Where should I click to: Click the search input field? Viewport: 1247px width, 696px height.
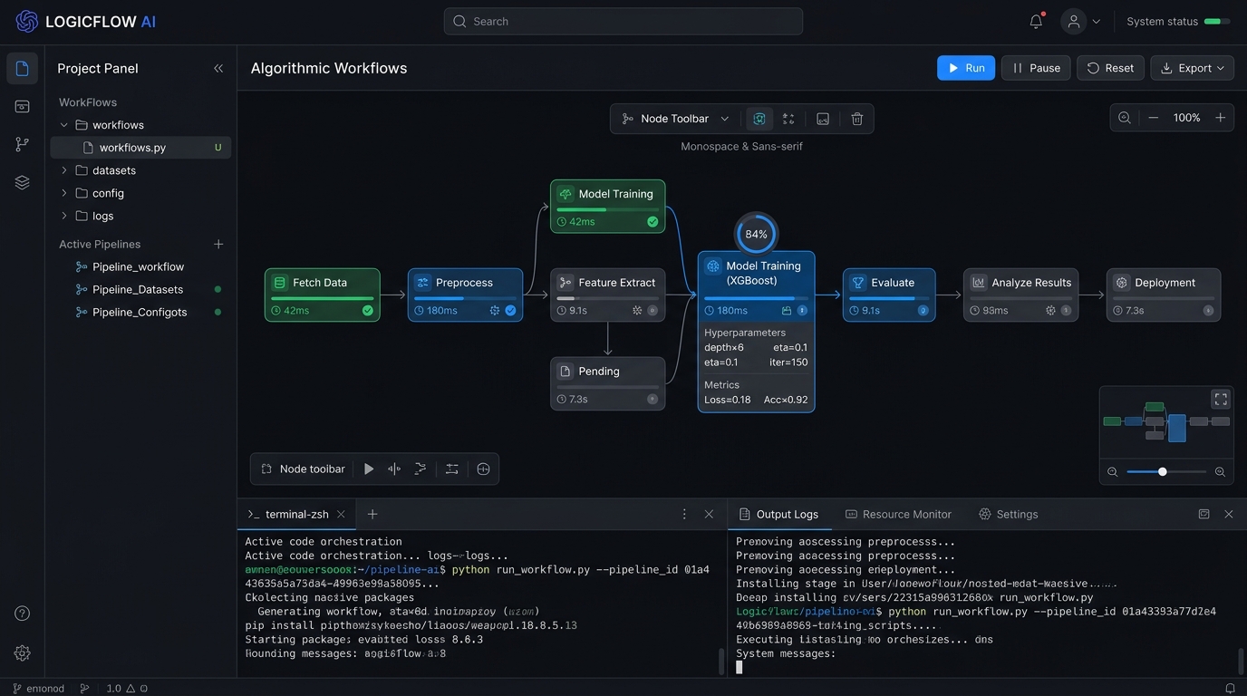tap(623, 21)
